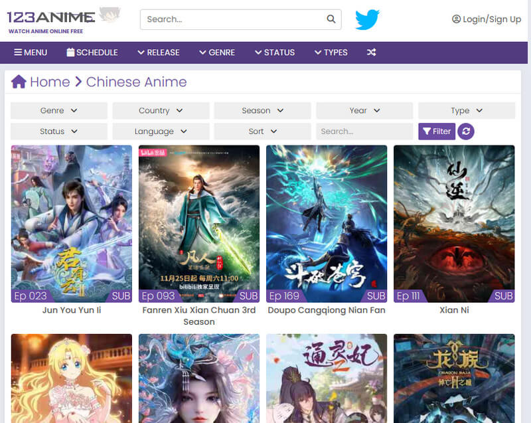
Task: Open the blue dragon headdress poster
Action: point(199,379)
